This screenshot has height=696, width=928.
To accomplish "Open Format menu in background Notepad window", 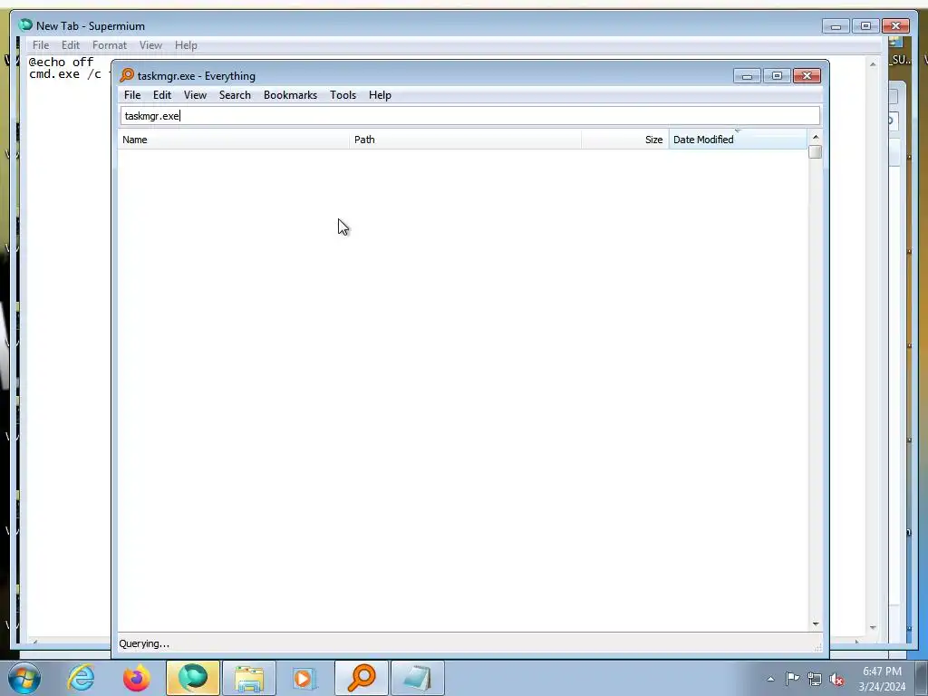I will 110,45.
